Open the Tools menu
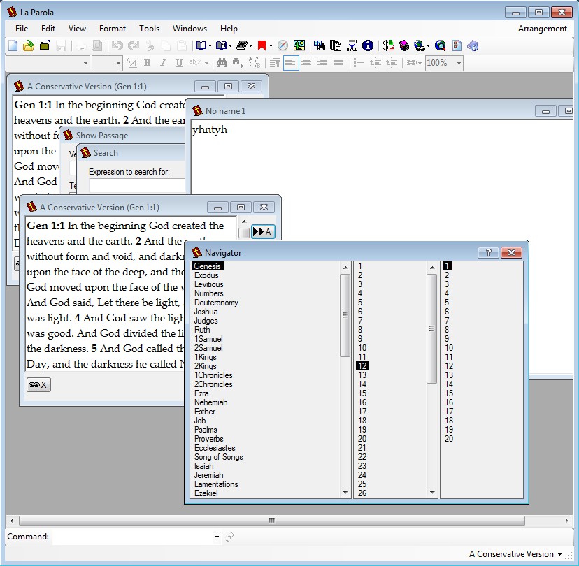 click(x=149, y=29)
